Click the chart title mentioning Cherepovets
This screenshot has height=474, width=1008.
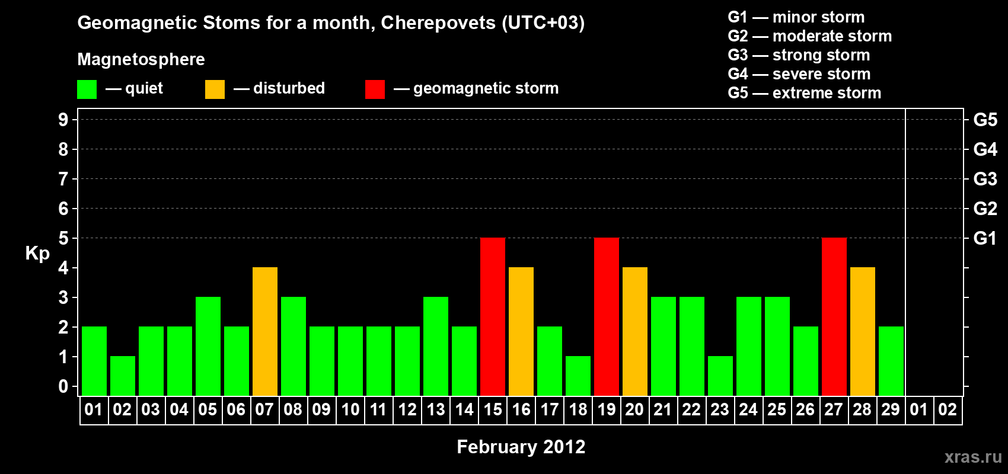pos(331,23)
